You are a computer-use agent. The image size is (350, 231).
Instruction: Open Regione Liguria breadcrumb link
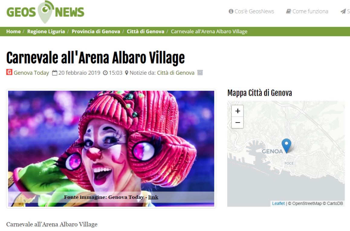tap(46, 31)
